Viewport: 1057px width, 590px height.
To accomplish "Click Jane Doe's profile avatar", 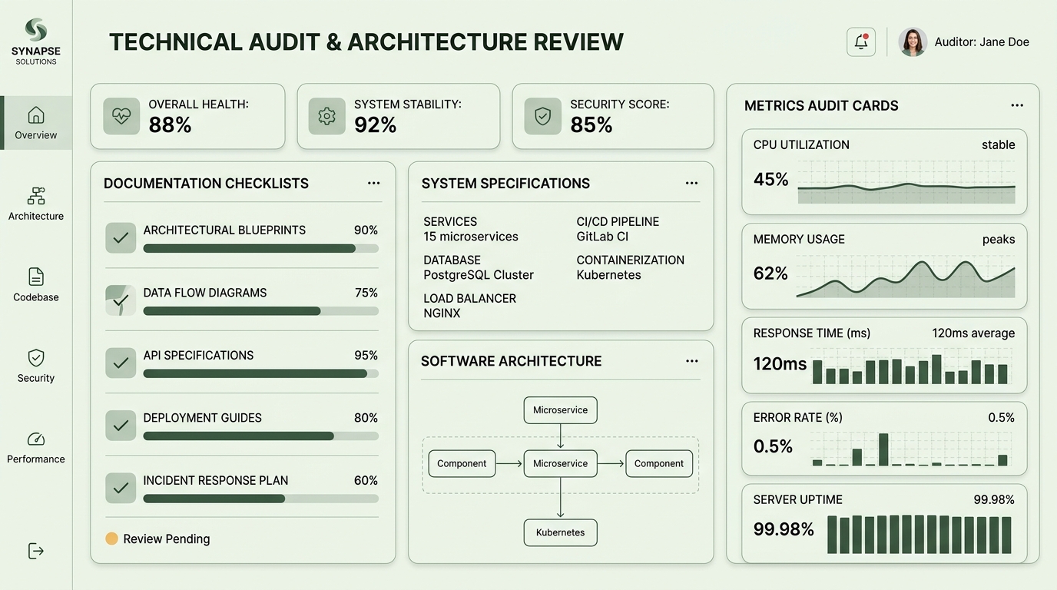I will coord(913,42).
